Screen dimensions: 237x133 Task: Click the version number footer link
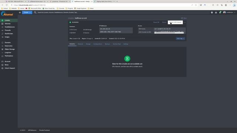point(23,130)
